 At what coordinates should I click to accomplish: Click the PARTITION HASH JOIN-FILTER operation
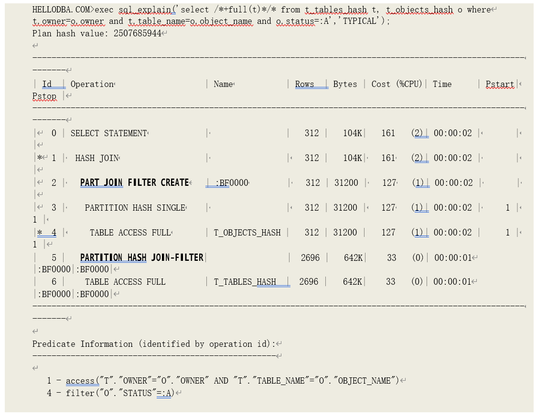click(141, 257)
